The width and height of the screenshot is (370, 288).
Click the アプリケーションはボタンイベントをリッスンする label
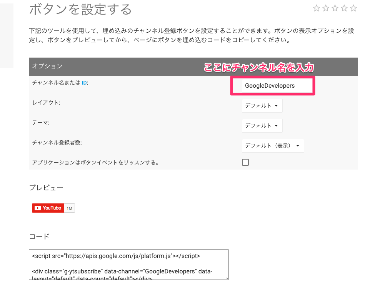coord(95,163)
